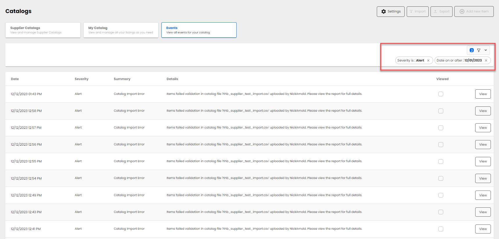
Task: Tick the Viewed checkbox for 12:43 PM event
Action: (441, 212)
